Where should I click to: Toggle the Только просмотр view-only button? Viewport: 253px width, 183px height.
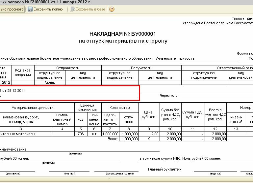[x=12, y=9]
